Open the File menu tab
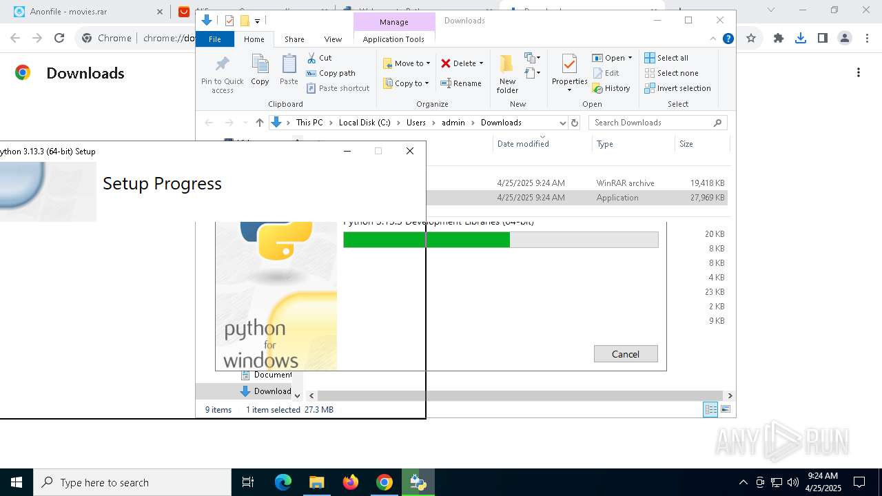882x496 pixels. tap(215, 39)
